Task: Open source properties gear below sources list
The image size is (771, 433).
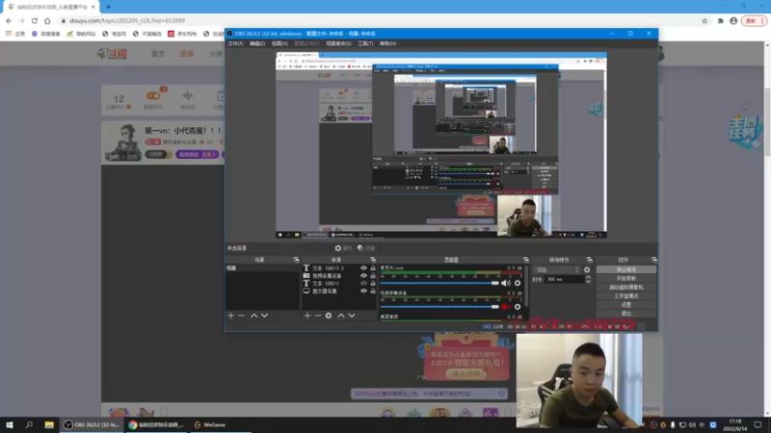Action: tap(329, 316)
